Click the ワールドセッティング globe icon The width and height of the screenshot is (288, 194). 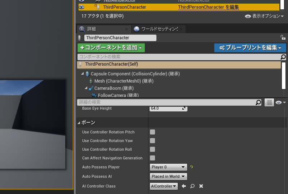click(x=137, y=29)
